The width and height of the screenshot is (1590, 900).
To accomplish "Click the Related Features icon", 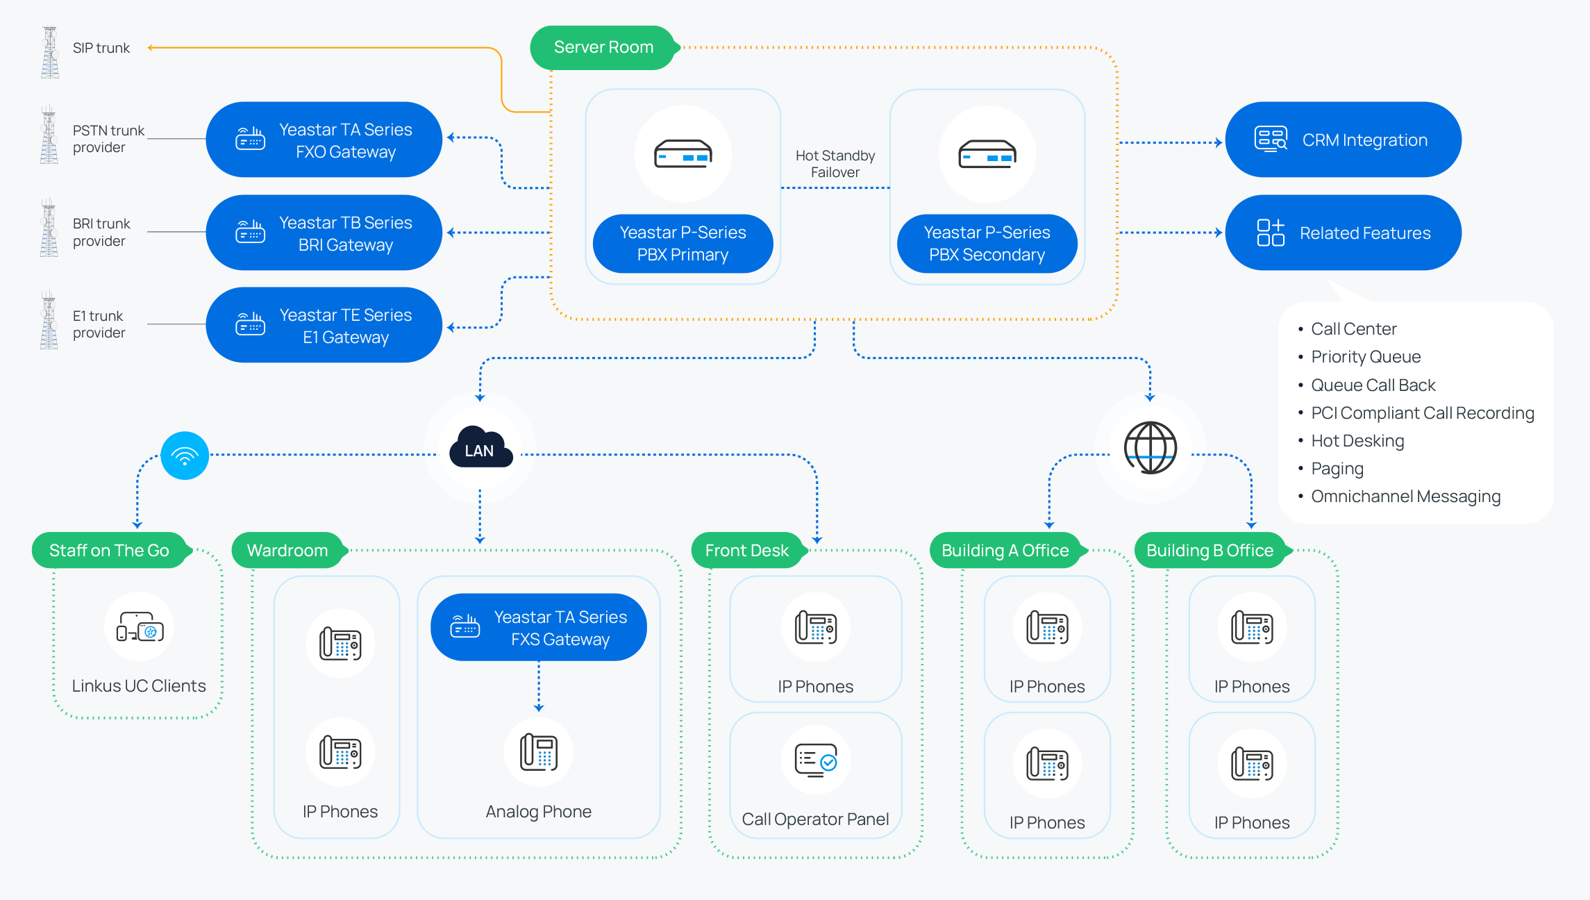I will [x=1285, y=233].
